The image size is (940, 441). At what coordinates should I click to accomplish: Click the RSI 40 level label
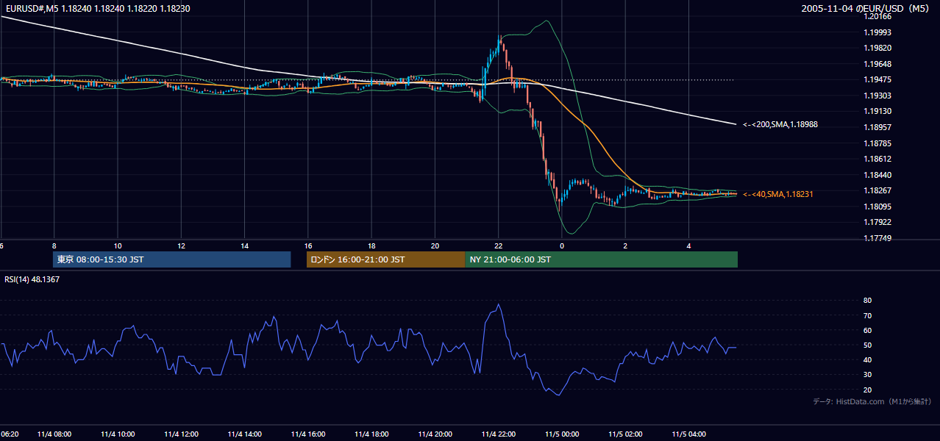[x=867, y=359]
